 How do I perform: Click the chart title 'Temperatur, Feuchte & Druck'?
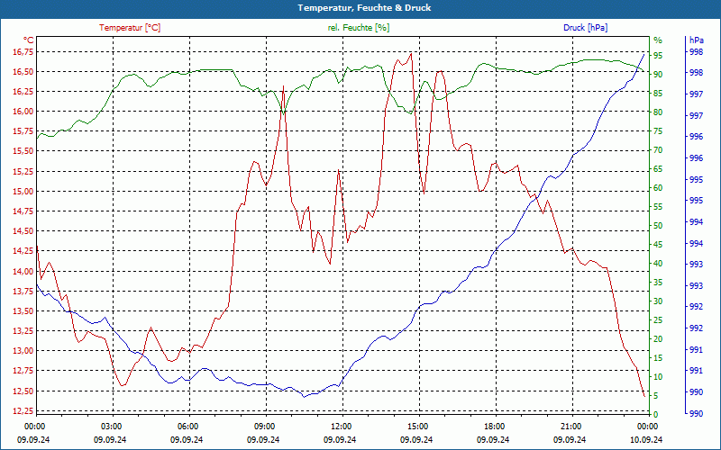364,8
